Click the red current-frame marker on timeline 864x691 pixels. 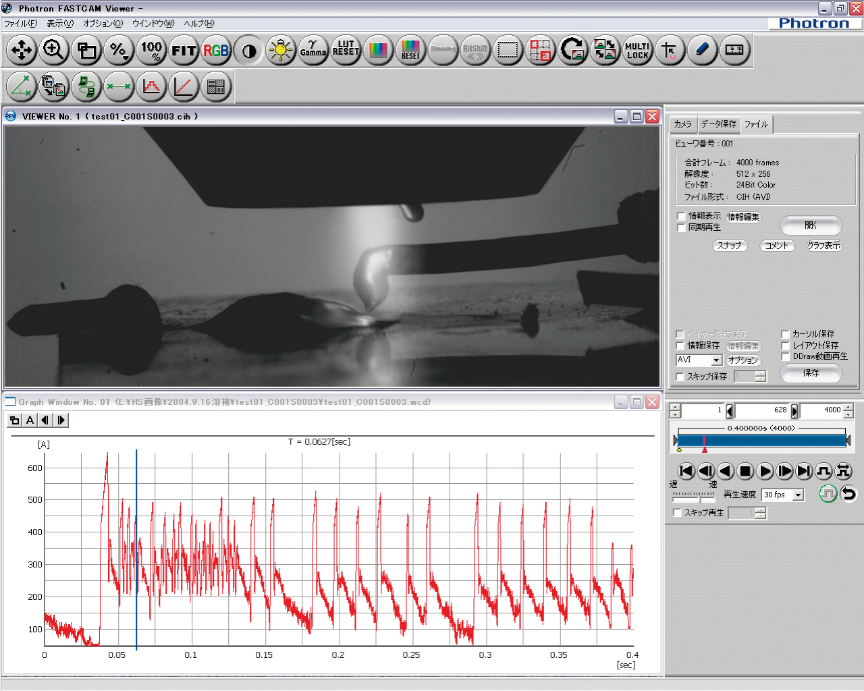704,449
